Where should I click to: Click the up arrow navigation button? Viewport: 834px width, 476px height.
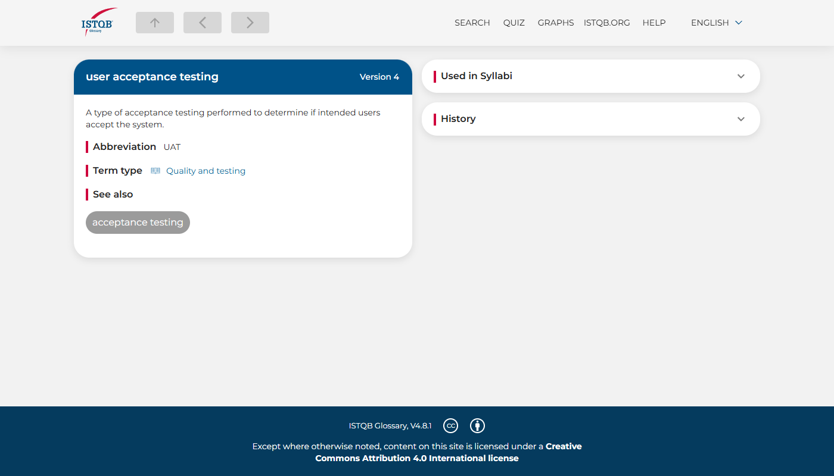(155, 23)
